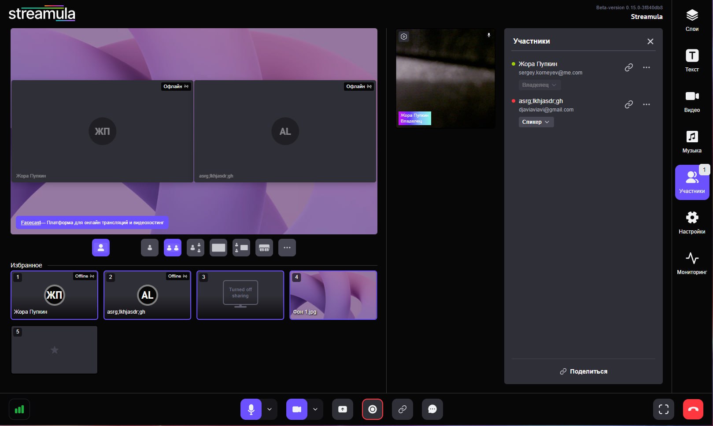Switch to the Участники sidebar tab
The height and width of the screenshot is (426, 713).
pyautogui.click(x=692, y=182)
